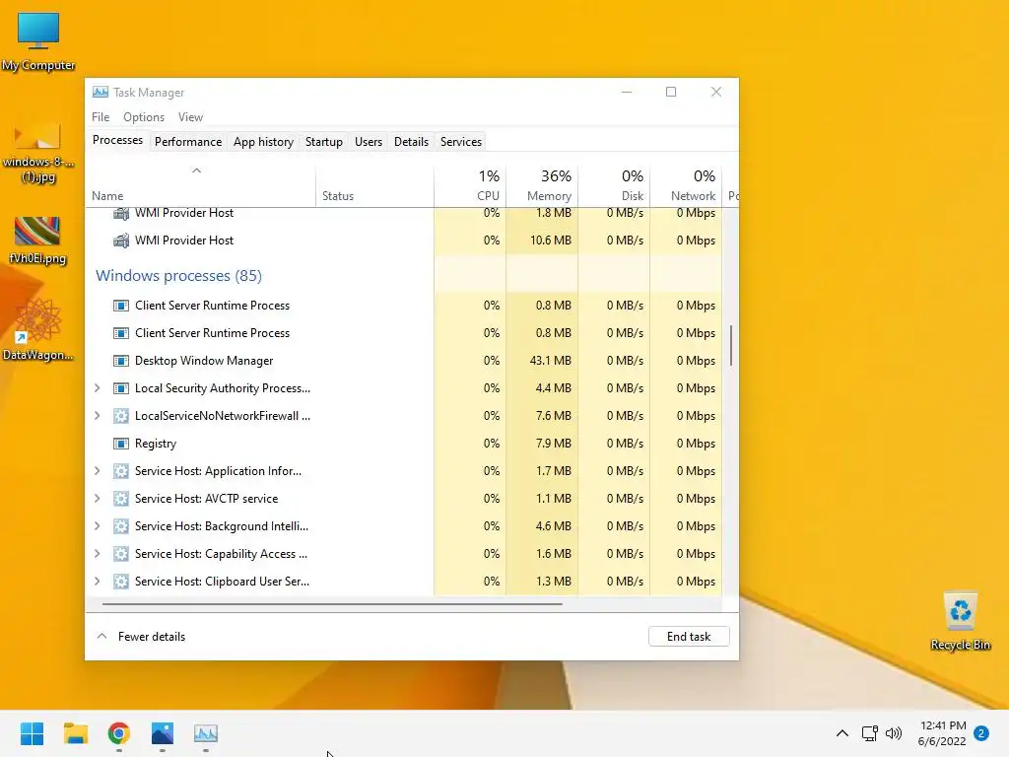Sort processes by Memory column
The image size is (1009, 757).
tap(542, 186)
